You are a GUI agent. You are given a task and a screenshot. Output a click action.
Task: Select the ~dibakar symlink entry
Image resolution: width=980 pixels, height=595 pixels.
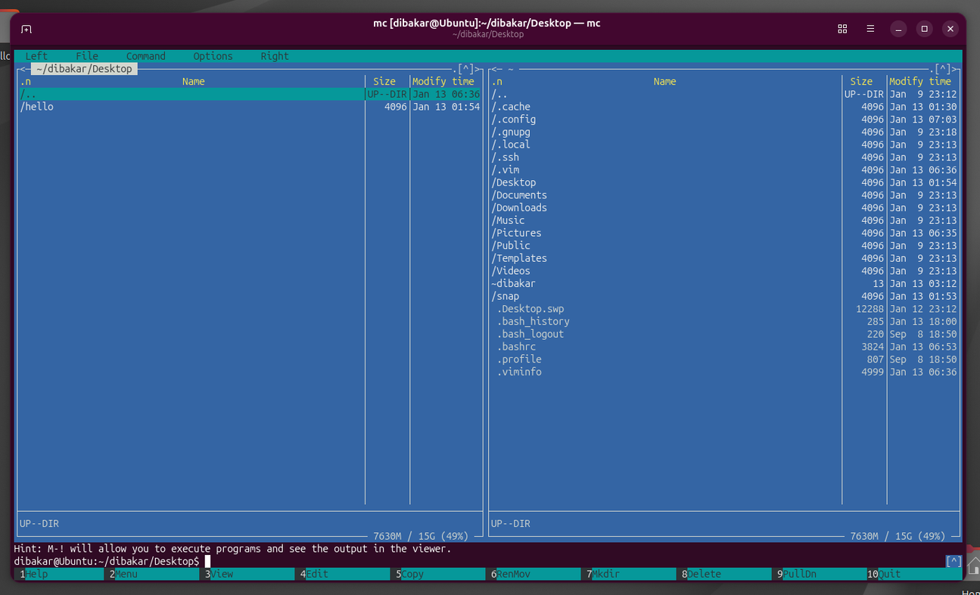pyautogui.click(x=724, y=284)
